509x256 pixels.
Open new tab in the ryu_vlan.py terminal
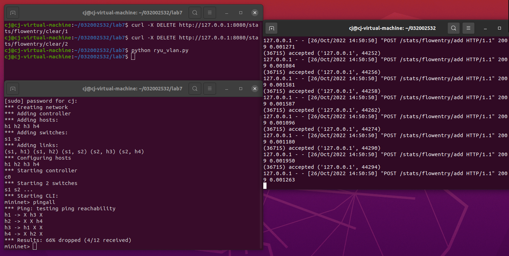13,13
